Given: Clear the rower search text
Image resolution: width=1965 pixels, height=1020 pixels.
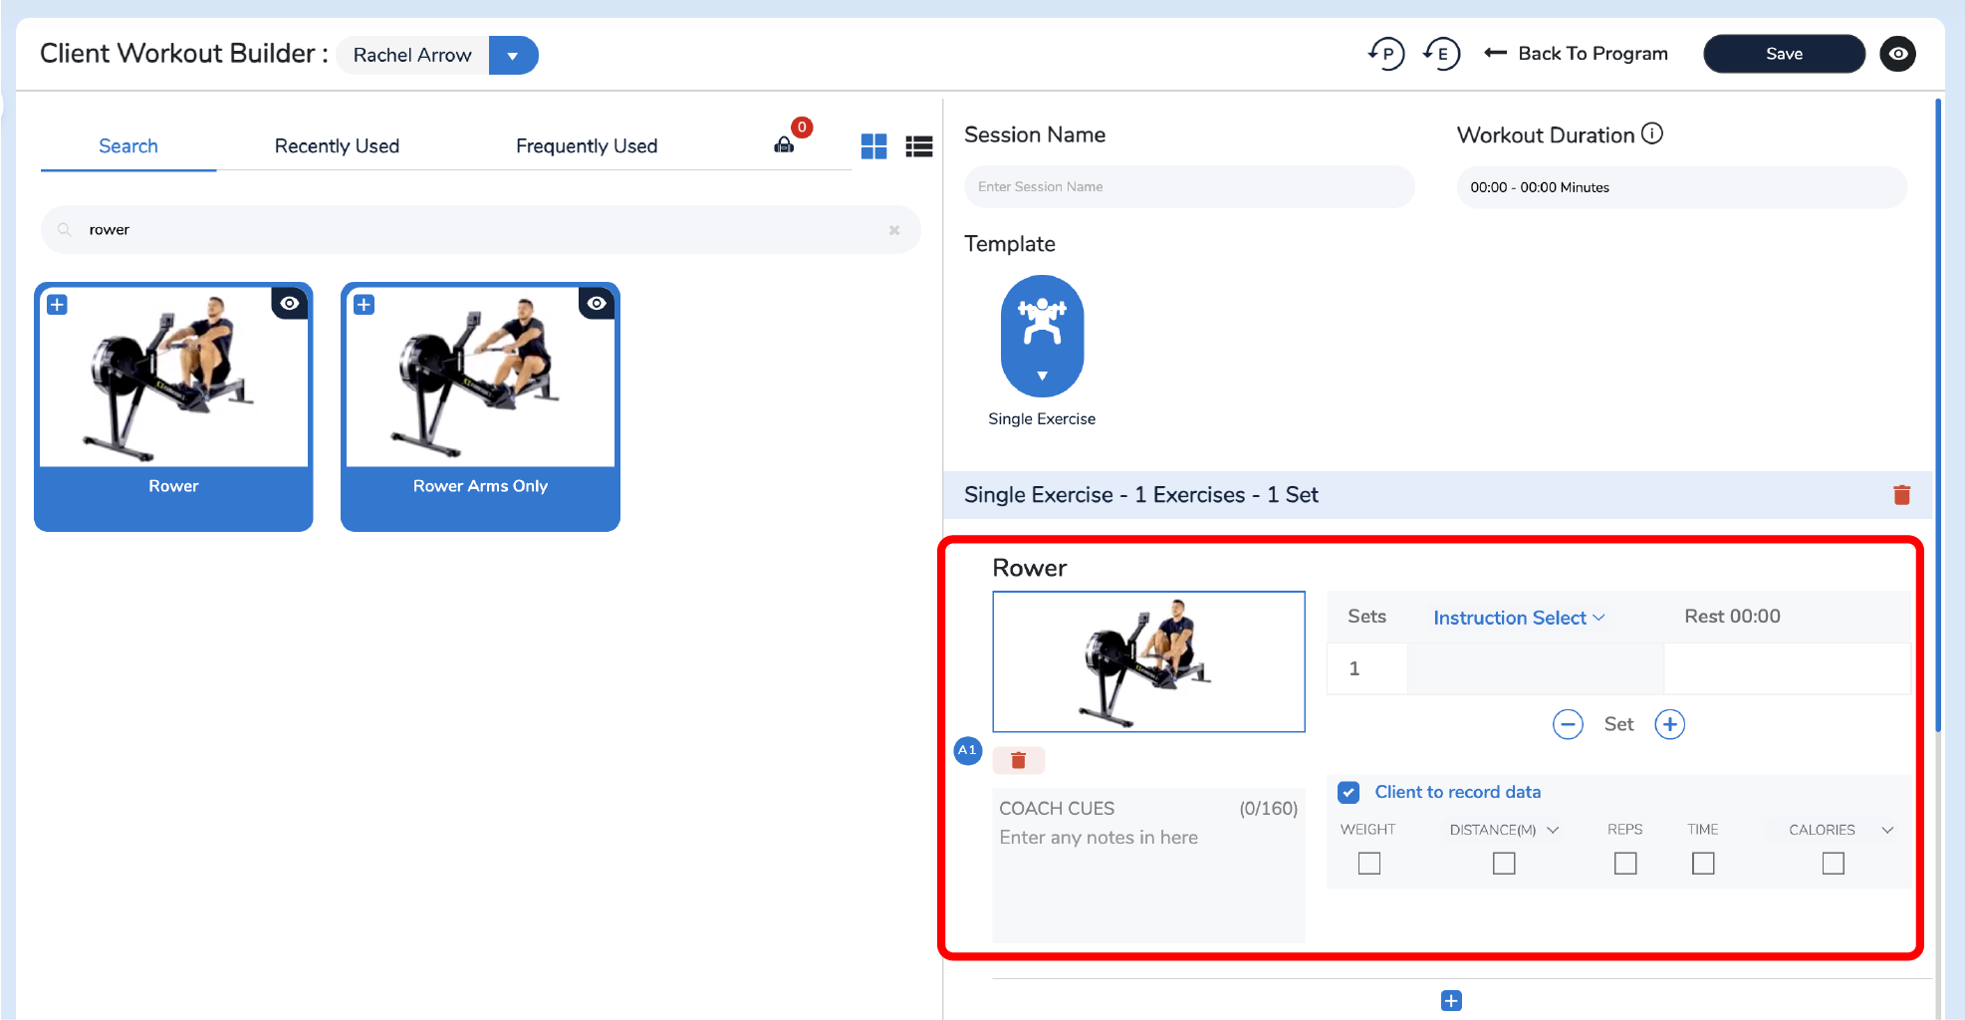Looking at the screenshot, I should (894, 230).
